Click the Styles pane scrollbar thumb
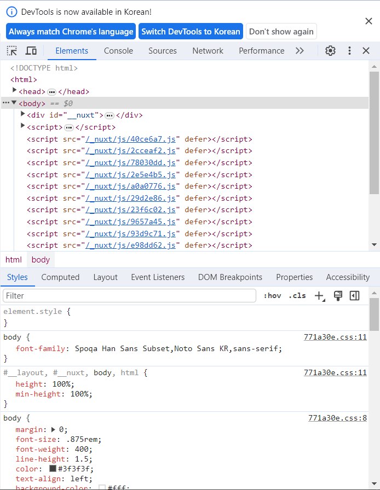Viewport: 380px width, 490px height. coord(374,314)
